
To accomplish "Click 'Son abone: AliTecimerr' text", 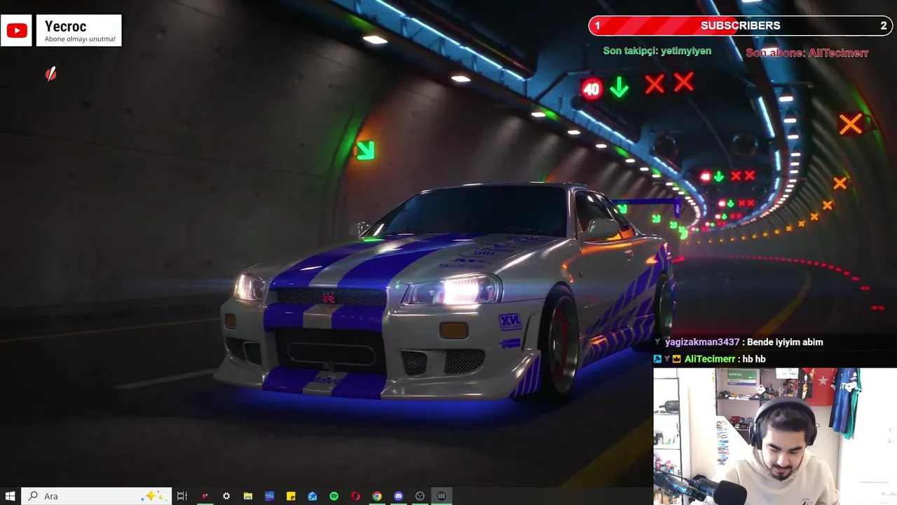I will [807, 53].
